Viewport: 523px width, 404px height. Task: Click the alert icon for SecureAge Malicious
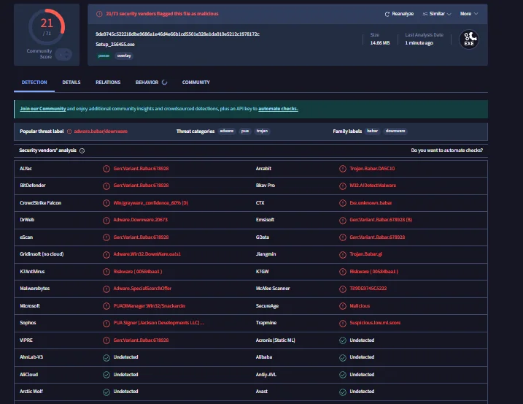pyautogui.click(x=343, y=306)
